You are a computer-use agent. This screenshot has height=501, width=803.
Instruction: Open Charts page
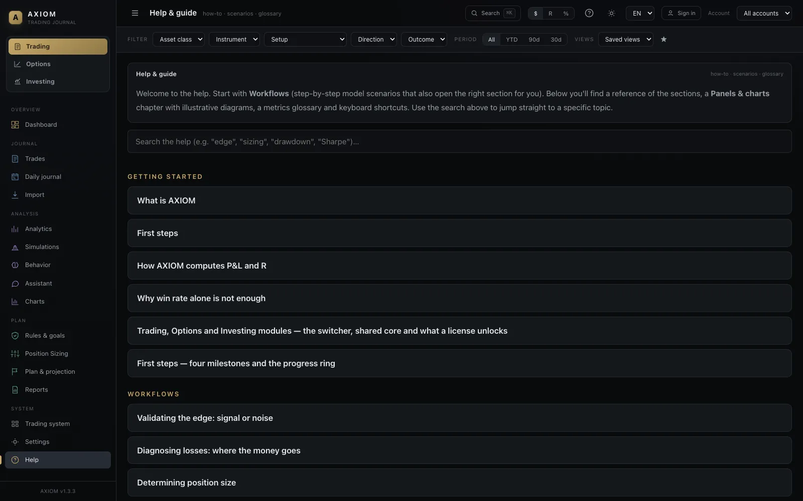[x=58, y=302]
